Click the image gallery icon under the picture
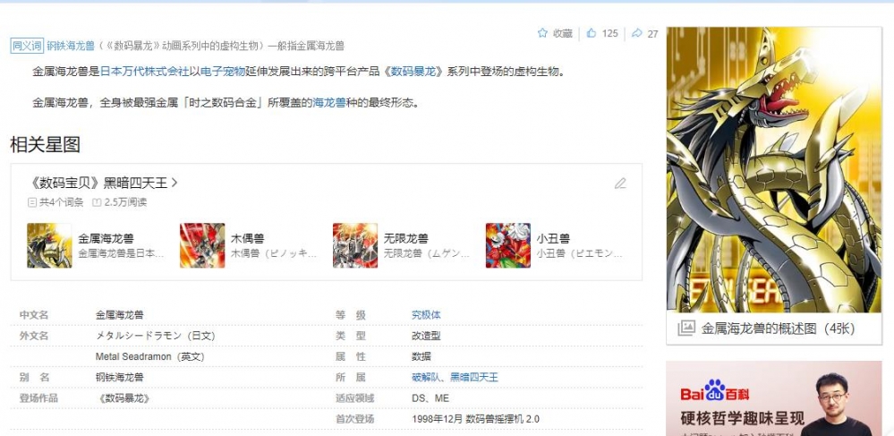Viewport: 894px width, 436px height. (685, 329)
